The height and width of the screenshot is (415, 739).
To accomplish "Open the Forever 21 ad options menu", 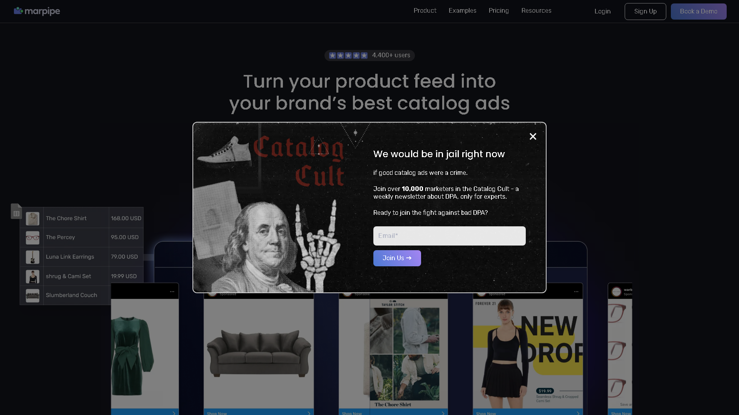I will click(x=576, y=292).
